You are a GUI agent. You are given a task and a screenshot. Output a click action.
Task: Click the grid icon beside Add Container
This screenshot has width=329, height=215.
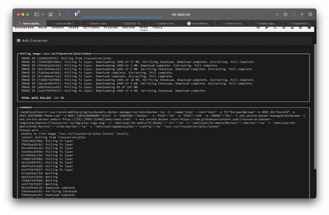19,40
